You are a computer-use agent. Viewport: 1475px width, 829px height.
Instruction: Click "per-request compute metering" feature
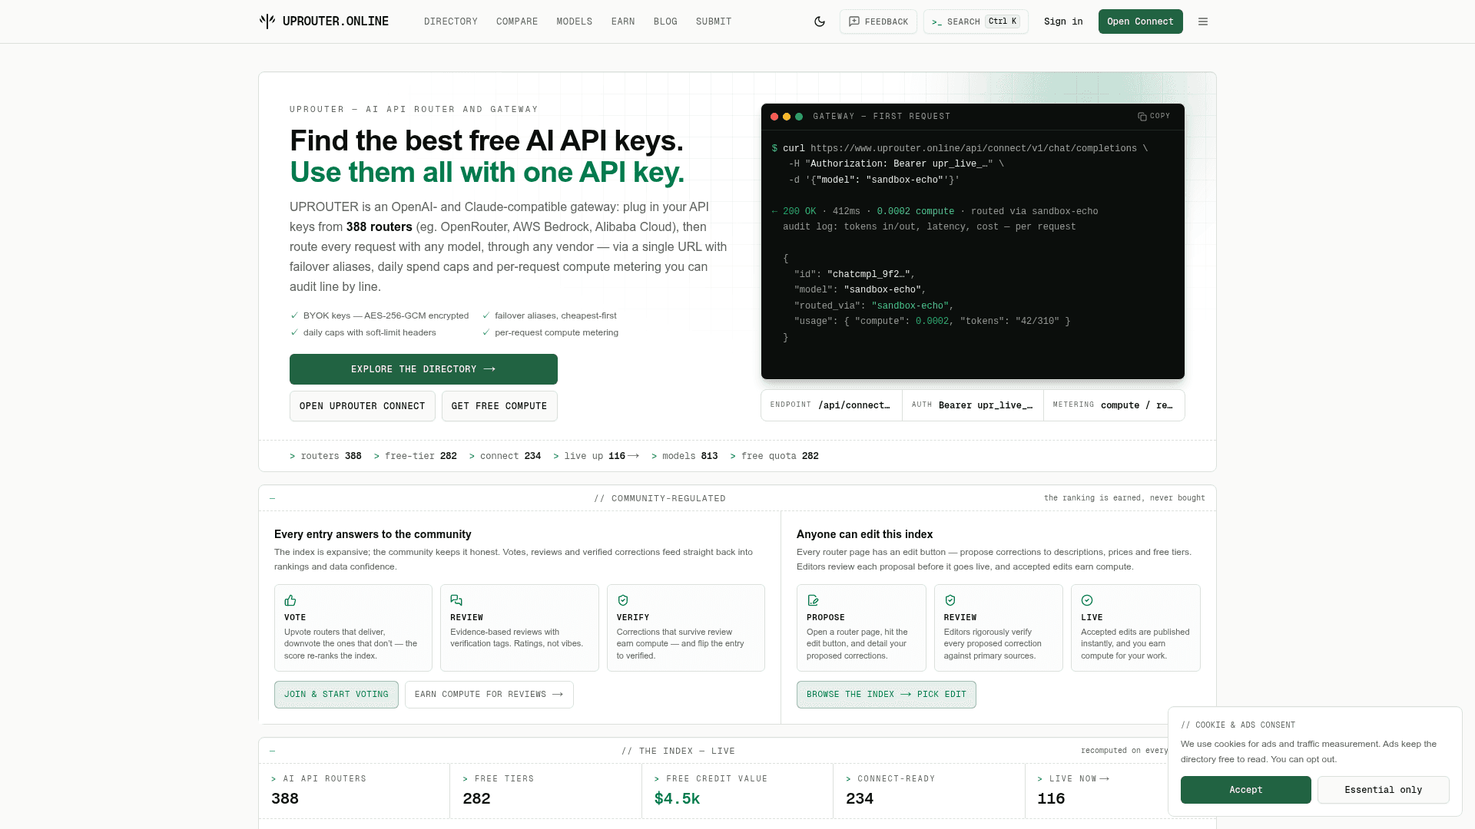point(550,332)
